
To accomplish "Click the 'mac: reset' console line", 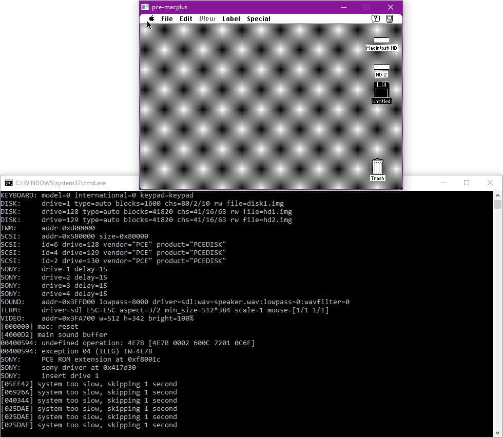I will coord(39,326).
